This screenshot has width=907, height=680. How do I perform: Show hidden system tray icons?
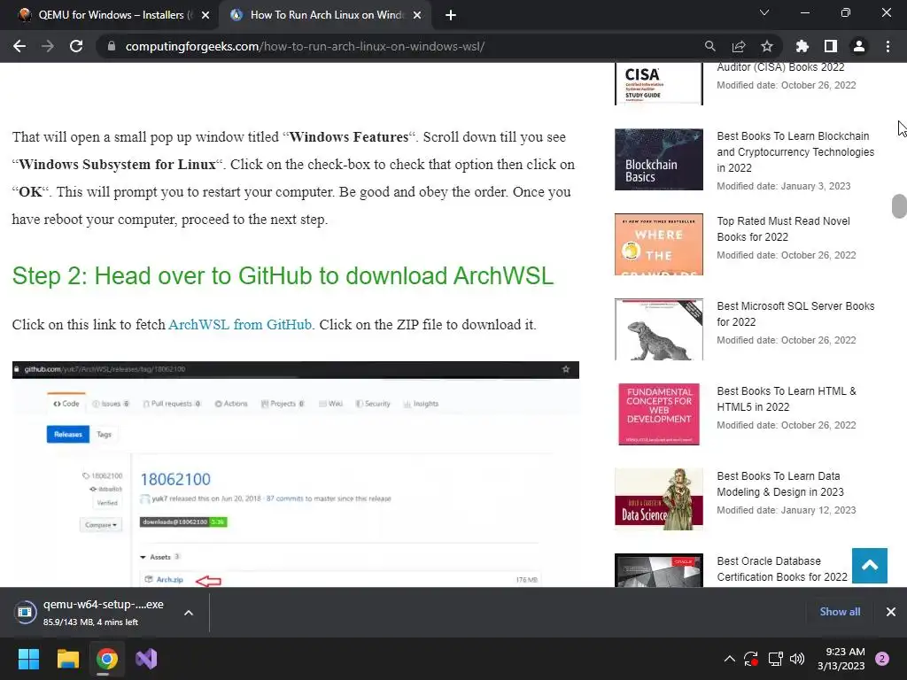[x=730, y=659]
